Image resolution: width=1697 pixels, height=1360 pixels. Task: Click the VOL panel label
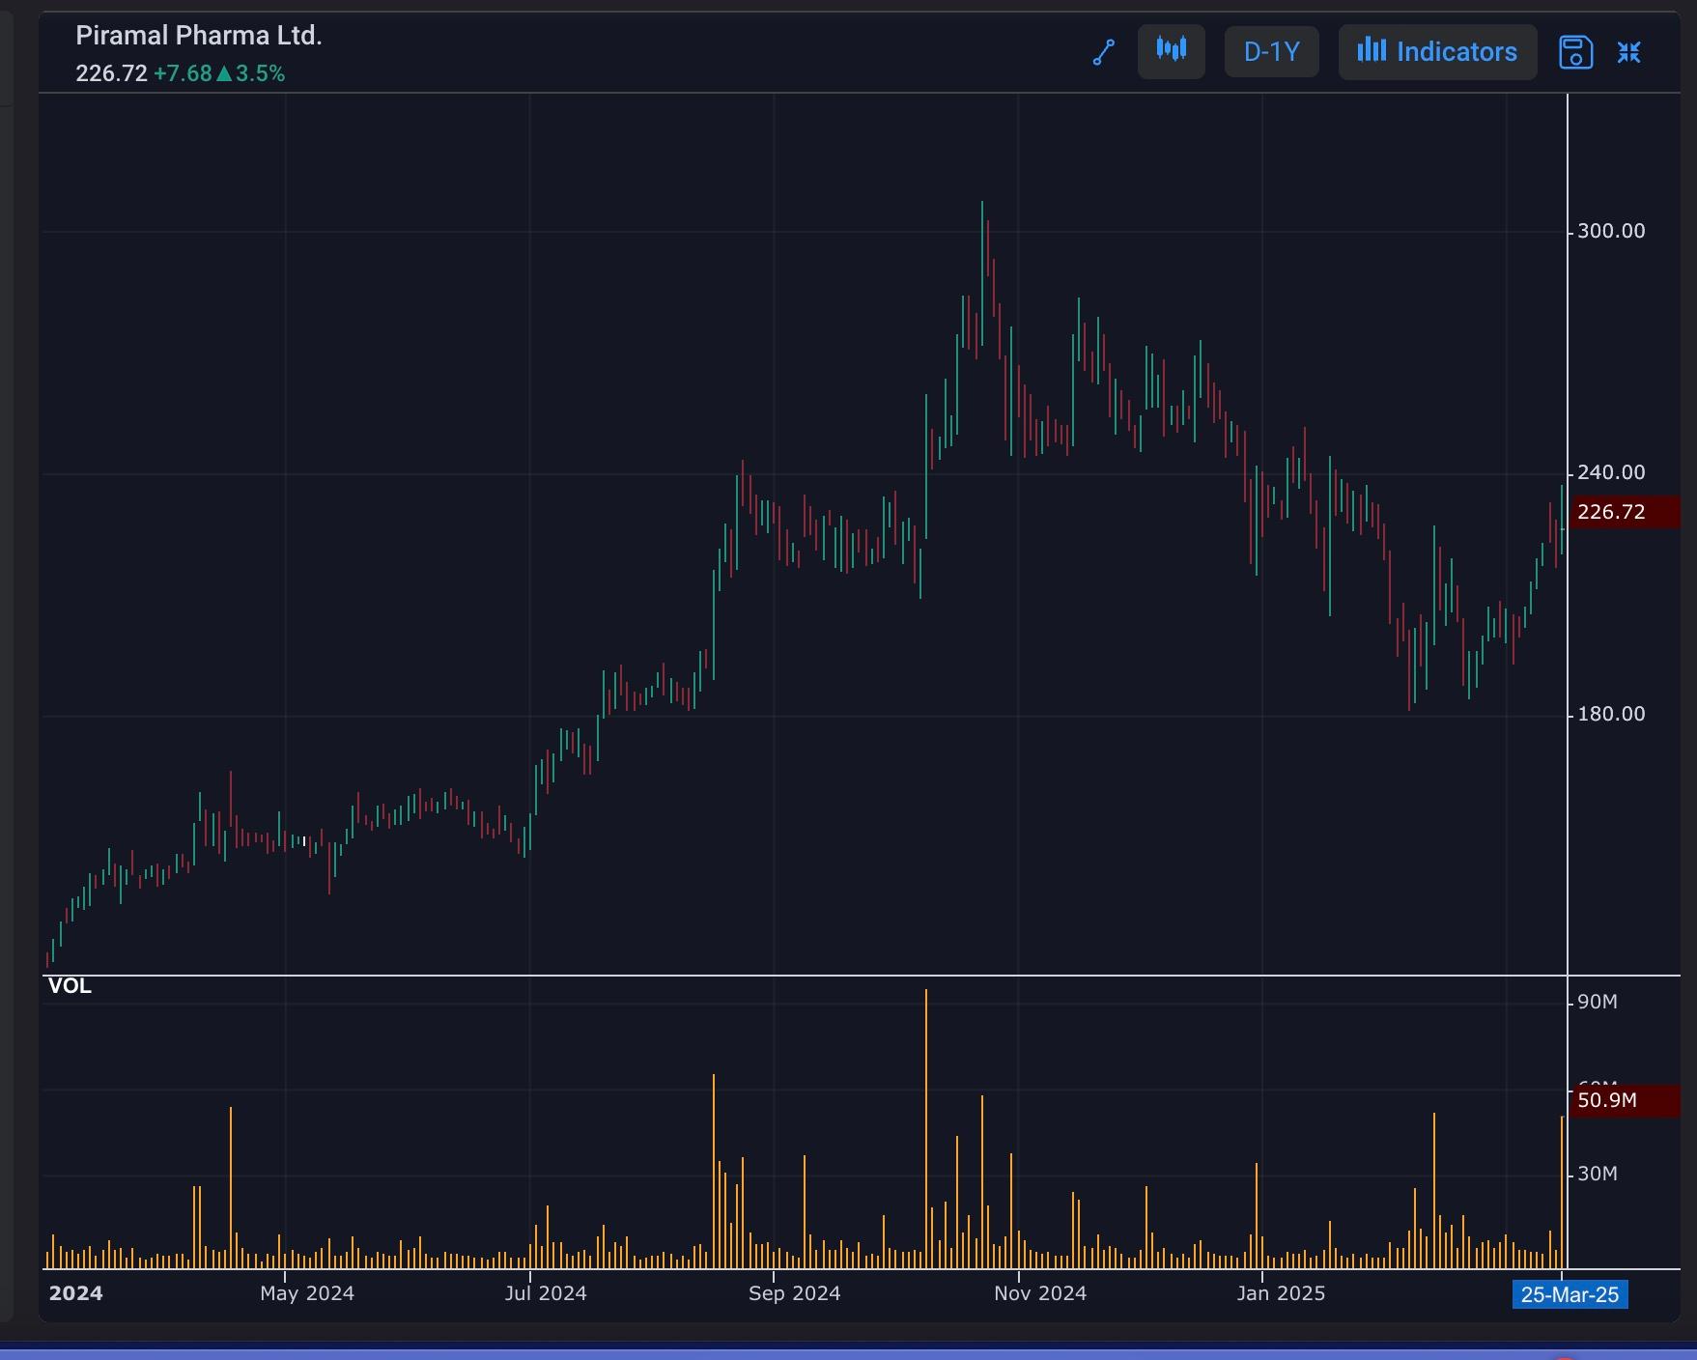coord(70,986)
